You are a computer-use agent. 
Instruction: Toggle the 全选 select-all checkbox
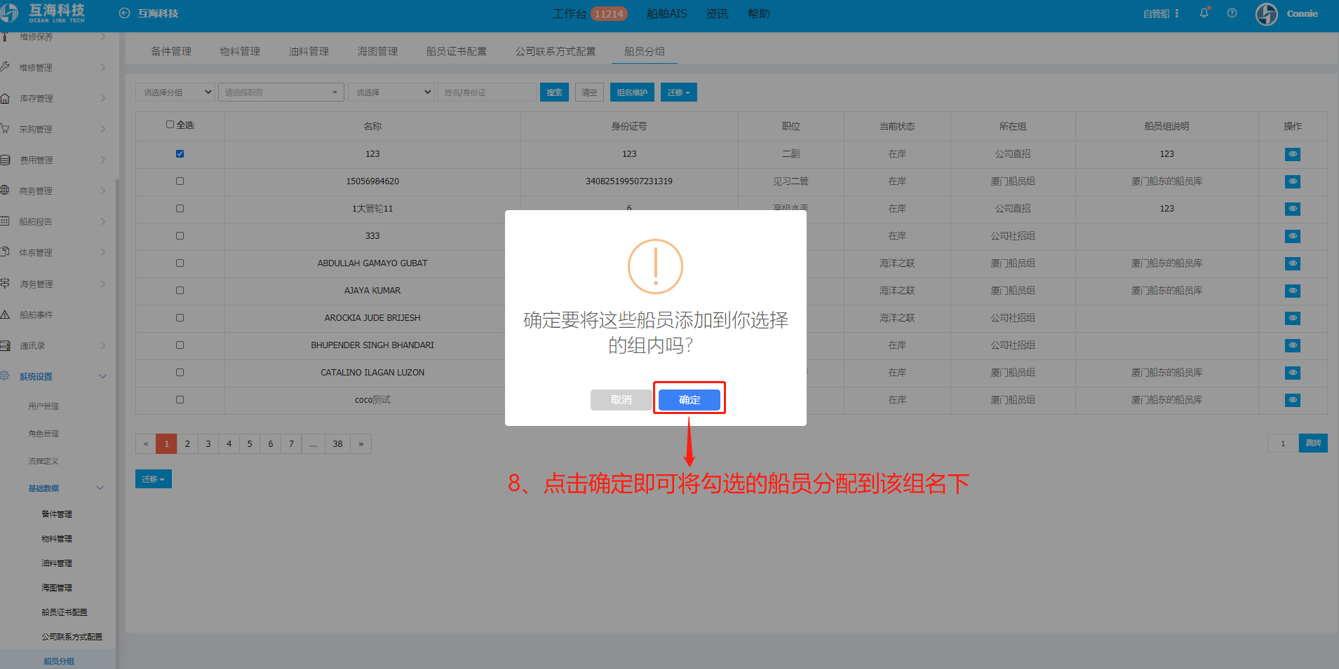pos(170,125)
